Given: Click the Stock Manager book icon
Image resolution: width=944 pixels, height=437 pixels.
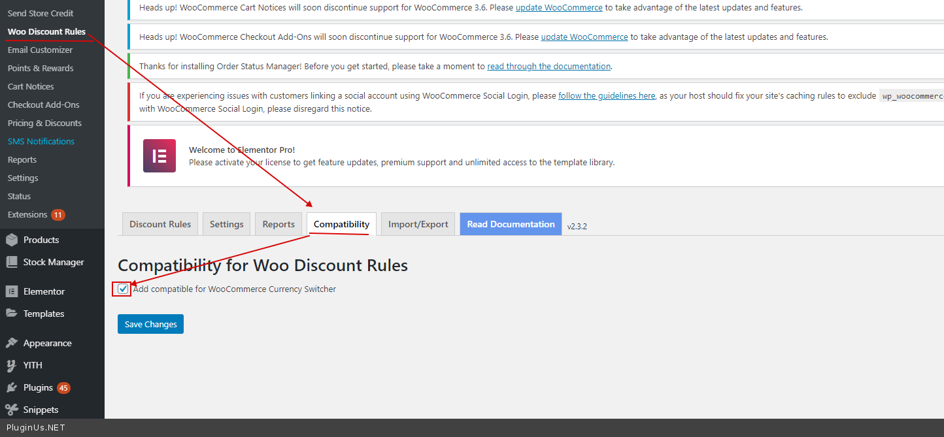Looking at the screenshot, I should (12, 262).
